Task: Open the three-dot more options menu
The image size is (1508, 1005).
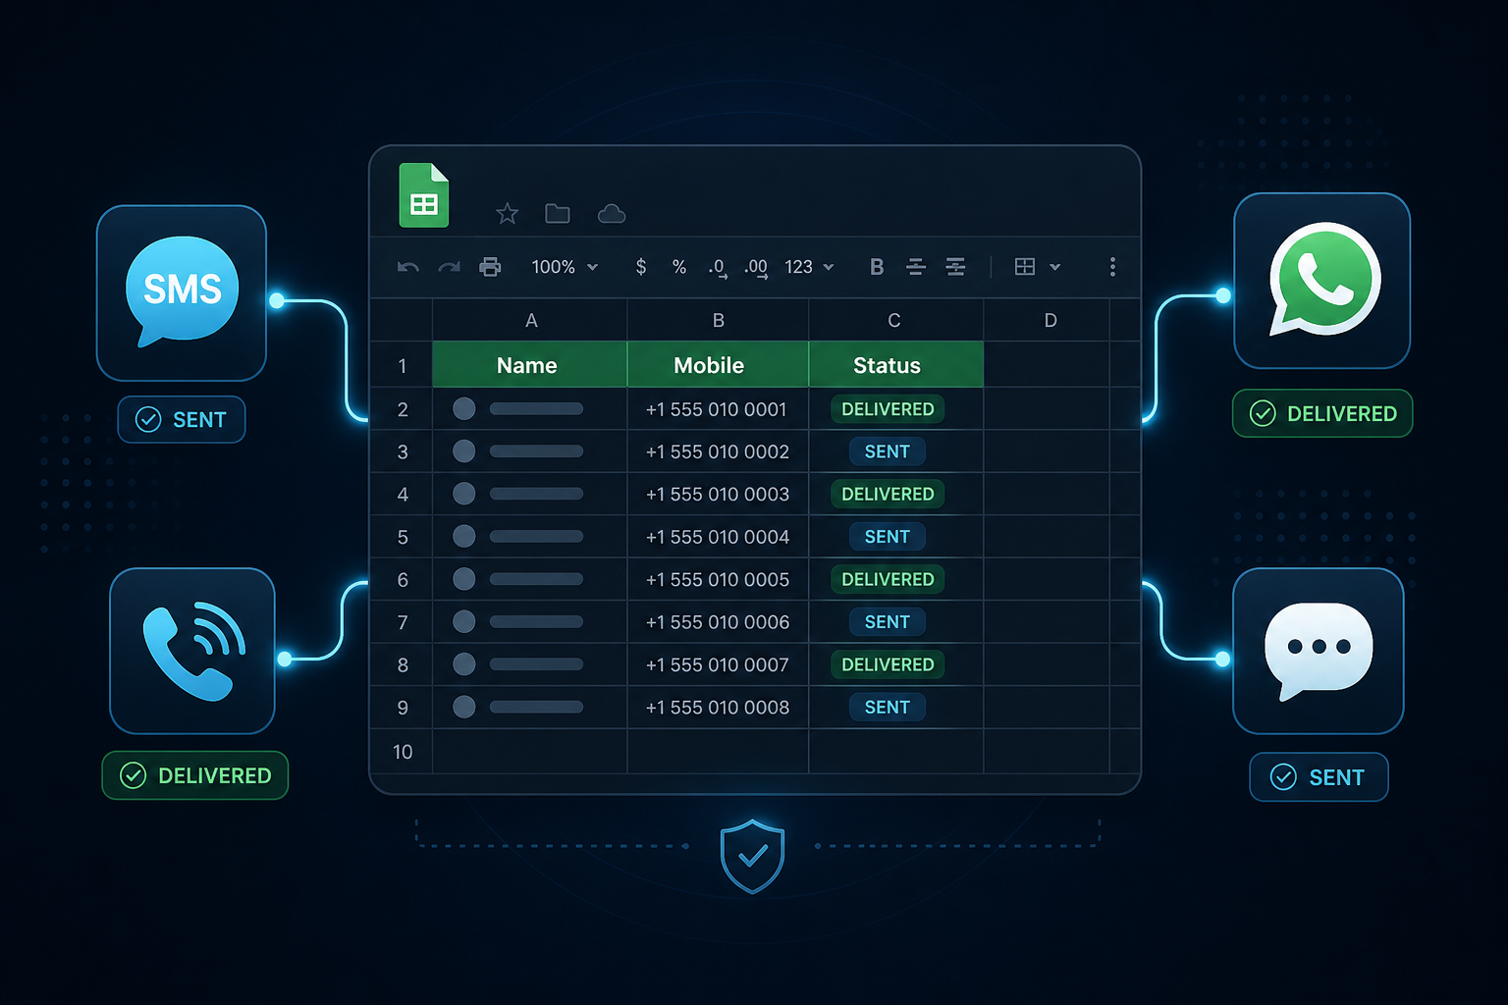Action: tap(1112, 267)
